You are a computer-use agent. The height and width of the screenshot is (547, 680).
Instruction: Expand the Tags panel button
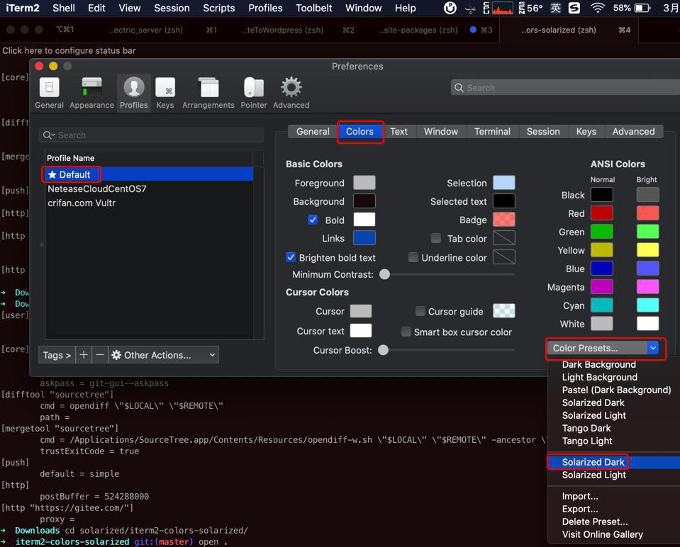(57, 355)
